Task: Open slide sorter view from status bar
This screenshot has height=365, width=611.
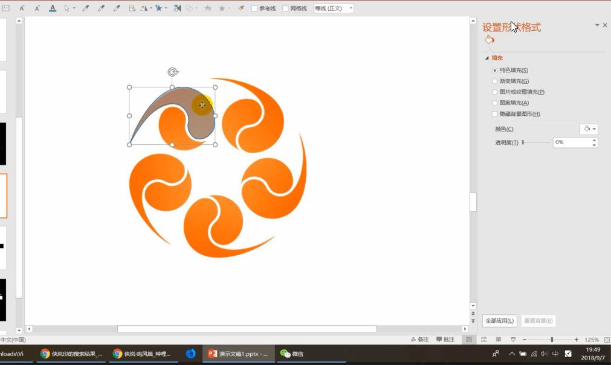Action: [x=483, y=340]
